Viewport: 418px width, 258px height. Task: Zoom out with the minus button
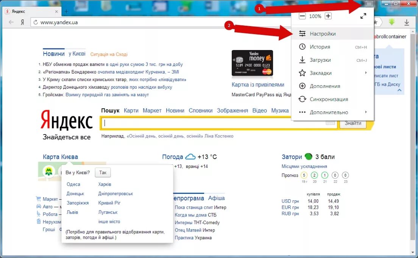302,16
